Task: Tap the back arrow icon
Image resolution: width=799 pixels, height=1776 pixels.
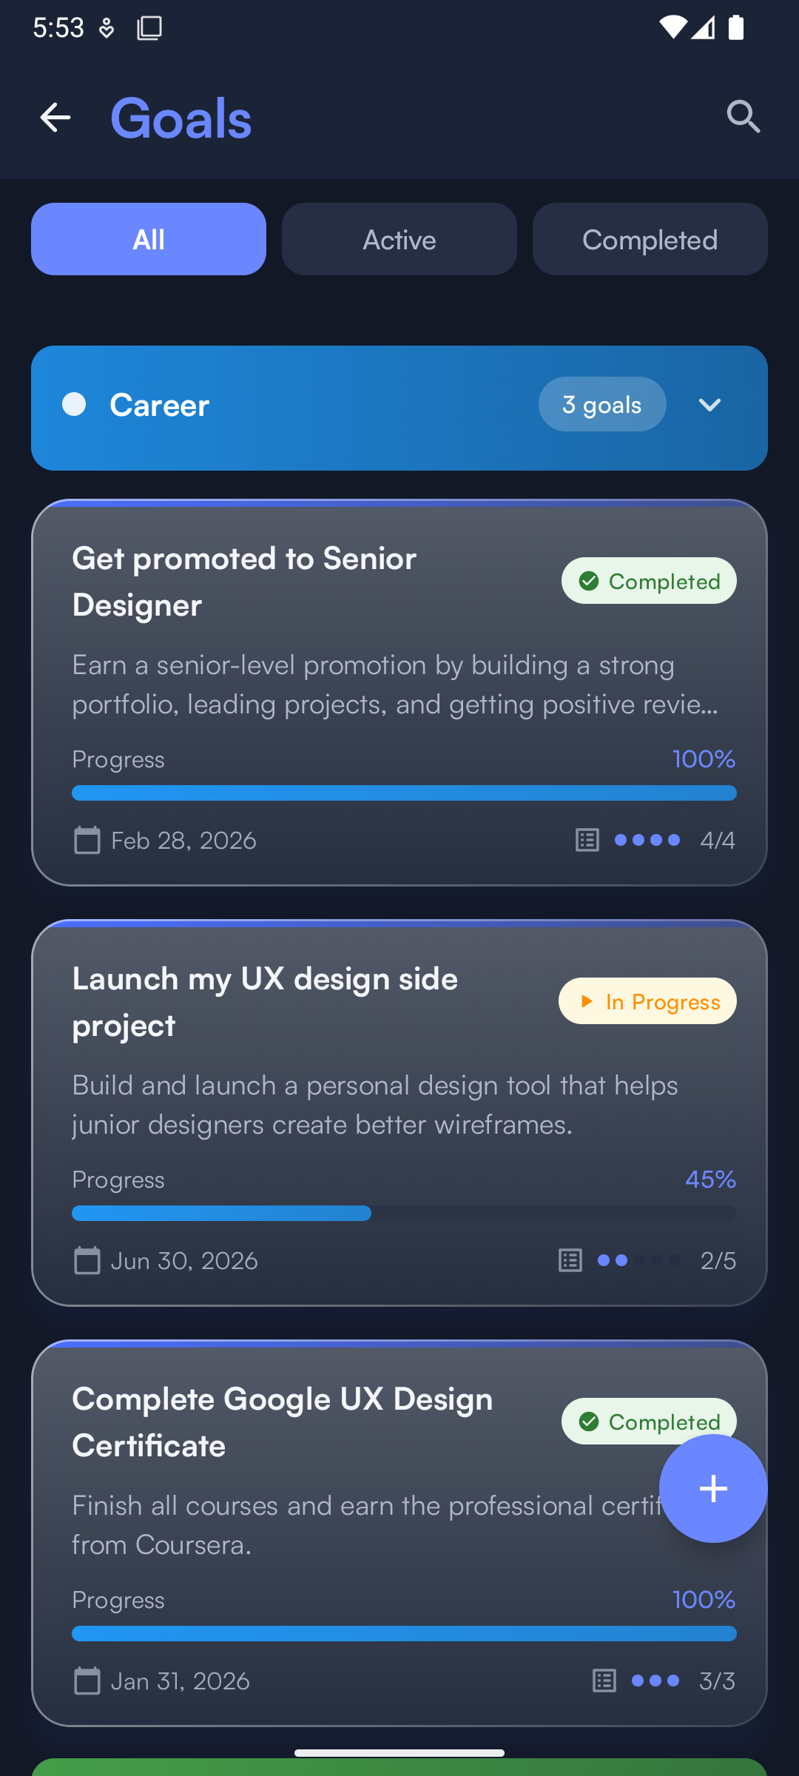Action: point(55,118)
